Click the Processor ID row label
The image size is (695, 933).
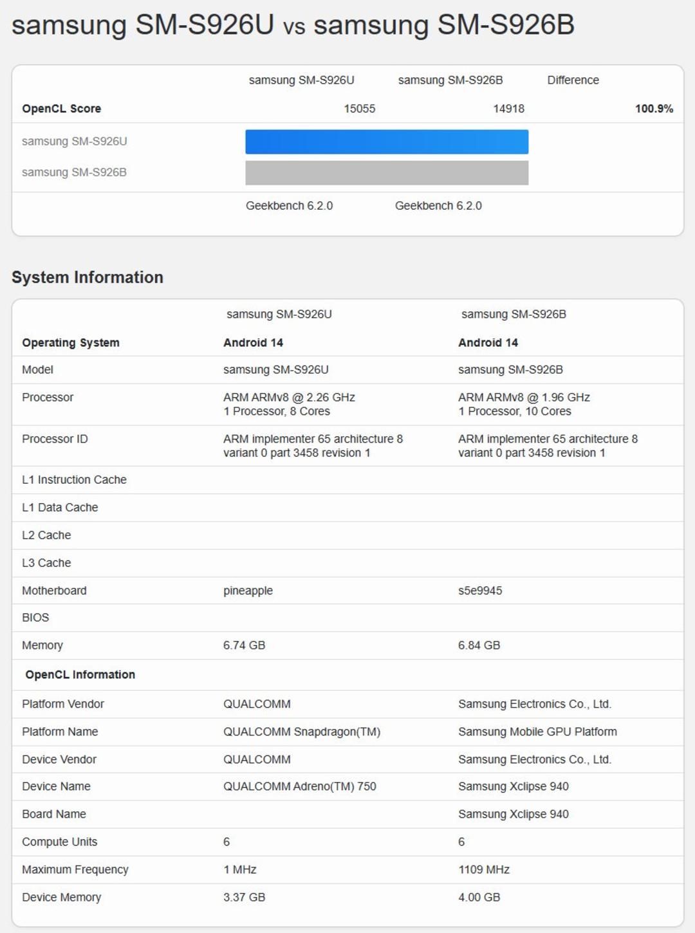click(55, 439)
